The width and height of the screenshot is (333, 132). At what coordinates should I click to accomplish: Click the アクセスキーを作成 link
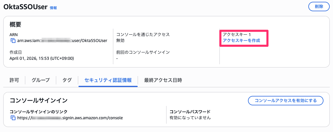click(x=241, y=41)
